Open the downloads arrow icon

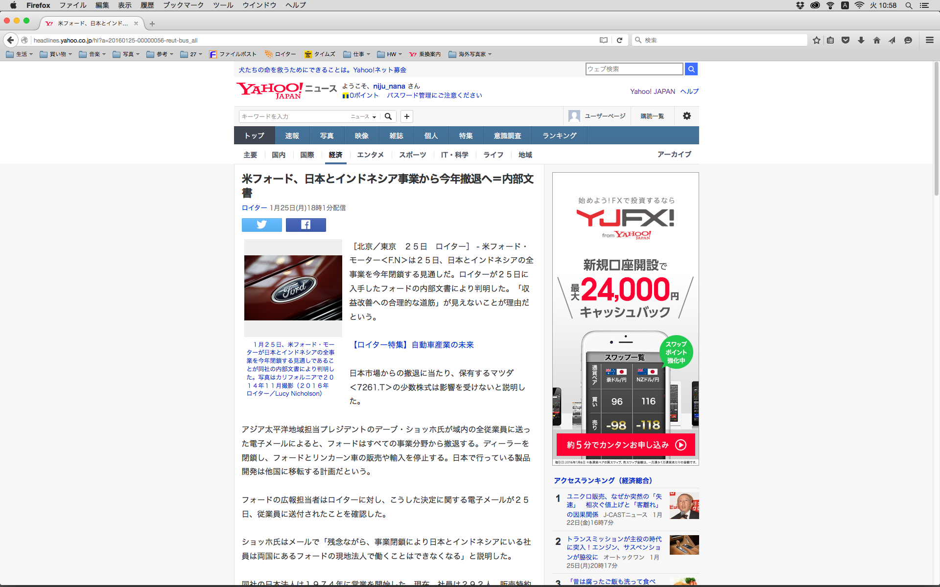[x=861, y=40]
